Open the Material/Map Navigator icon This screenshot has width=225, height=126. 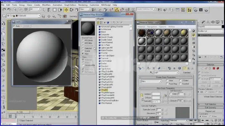[193, 63]
